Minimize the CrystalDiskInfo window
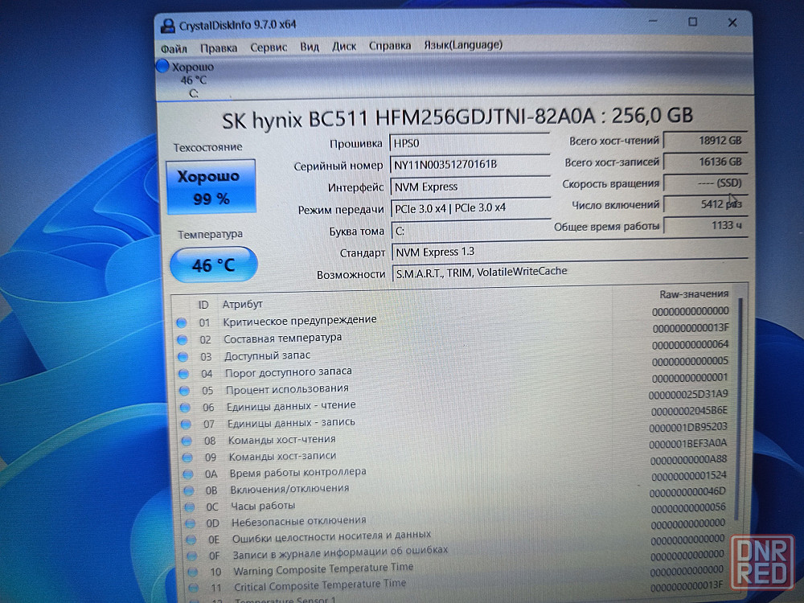 click(x=653, y=22)
